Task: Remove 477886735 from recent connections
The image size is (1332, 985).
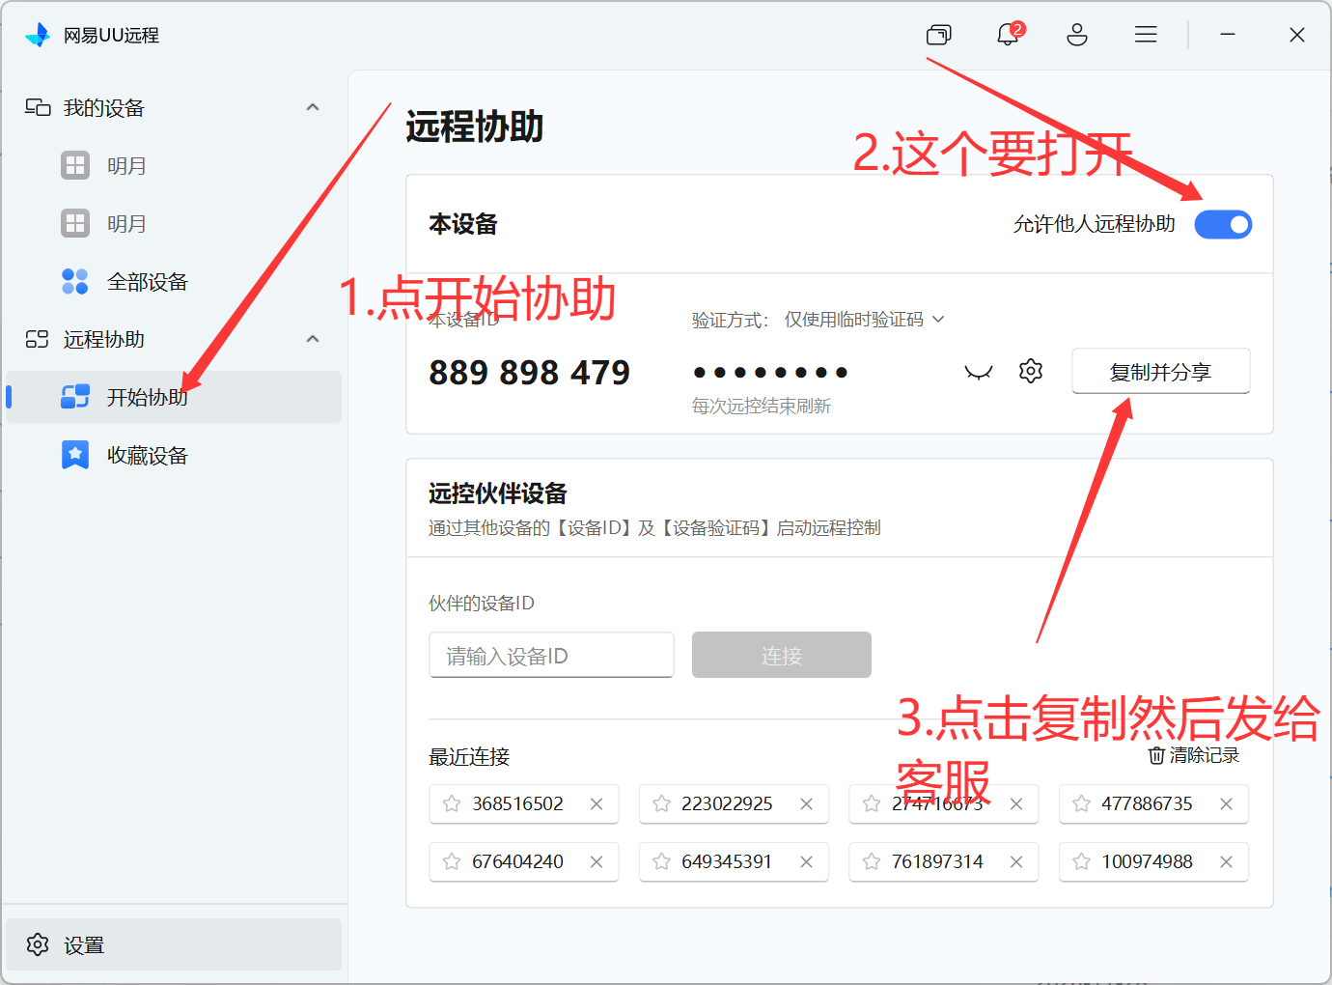Action: pos(1226,803)
